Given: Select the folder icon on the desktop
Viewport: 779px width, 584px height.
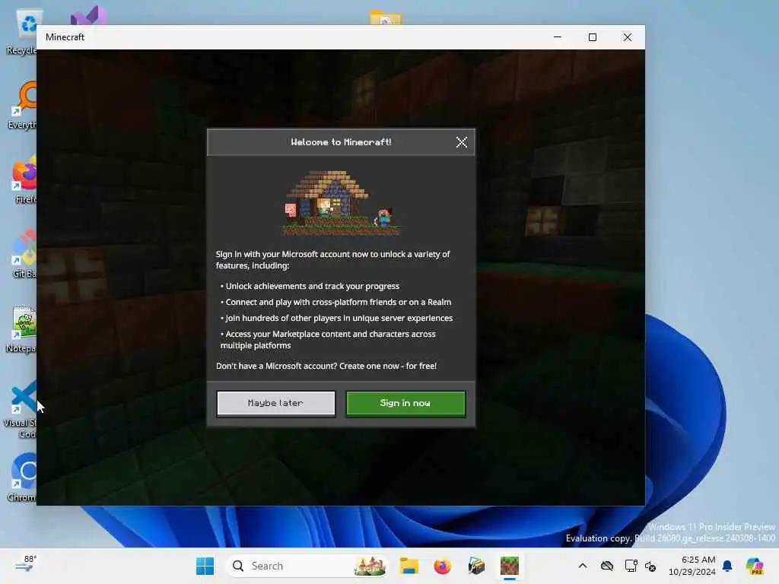Looking at the screenshot, I should 385,17.
